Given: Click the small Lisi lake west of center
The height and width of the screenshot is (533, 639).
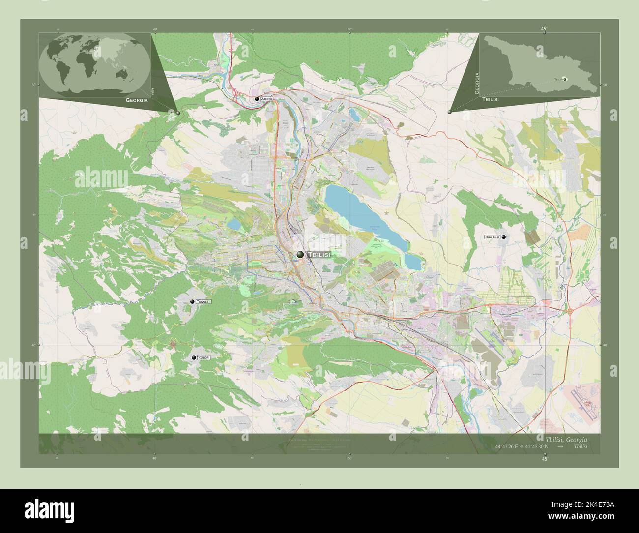Looking at the screenshot, I should [234, 225].
